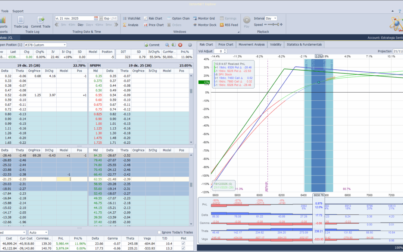Open the Tools menu
The width and height of the screenshot is (403, 252).
pyautogui.click(x=4, y=11)
